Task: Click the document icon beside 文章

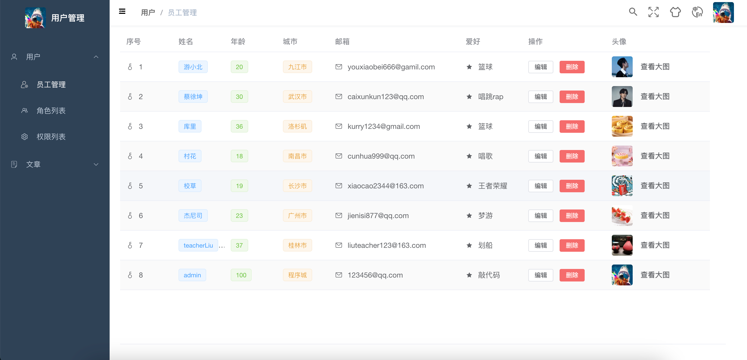Action: click(14, 164)
